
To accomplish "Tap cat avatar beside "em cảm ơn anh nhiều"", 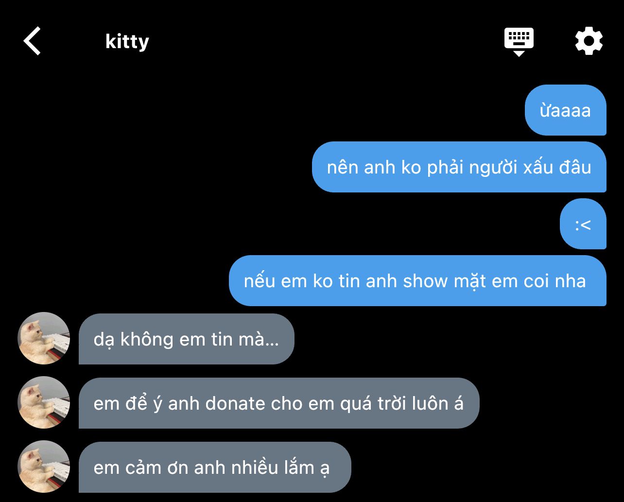I will click(x=44, y=467).
